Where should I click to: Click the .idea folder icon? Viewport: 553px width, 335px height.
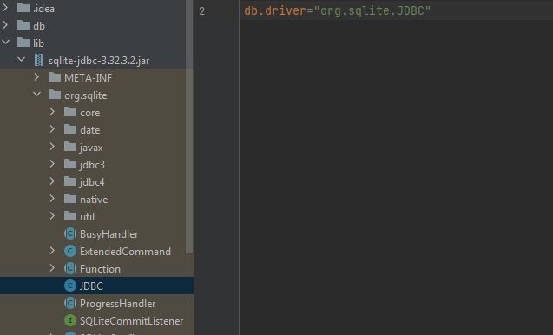tap(23, 8)
